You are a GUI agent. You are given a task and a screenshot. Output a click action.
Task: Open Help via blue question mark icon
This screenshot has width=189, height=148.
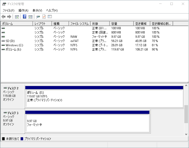[x=25, y=17]
